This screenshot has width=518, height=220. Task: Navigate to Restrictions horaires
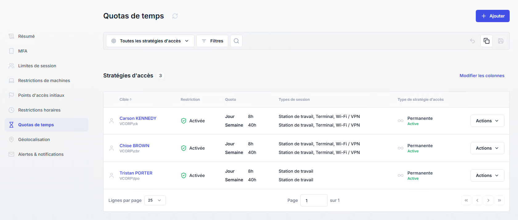[x=39, y=110]
